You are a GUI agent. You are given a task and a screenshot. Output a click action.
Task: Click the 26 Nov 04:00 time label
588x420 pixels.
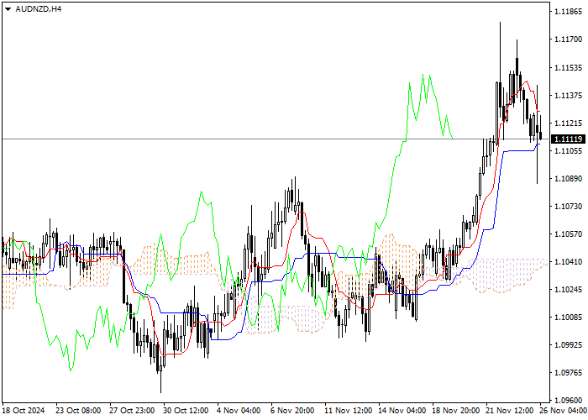(x=564, y=411)
